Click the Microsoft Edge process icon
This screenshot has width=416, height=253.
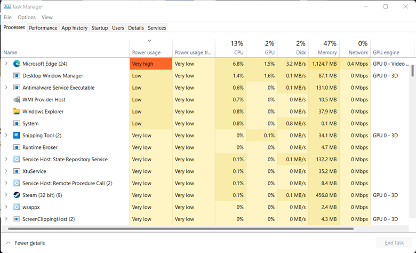point(17,64)
